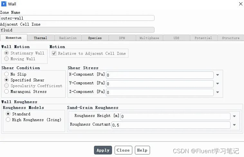Close the Wall dialog window

pyautogui.click(x=240, y=4)
